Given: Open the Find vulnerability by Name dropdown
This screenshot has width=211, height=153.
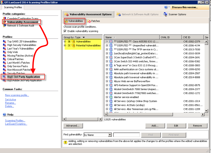Looking at the screenshot, I should click(110, 135).
